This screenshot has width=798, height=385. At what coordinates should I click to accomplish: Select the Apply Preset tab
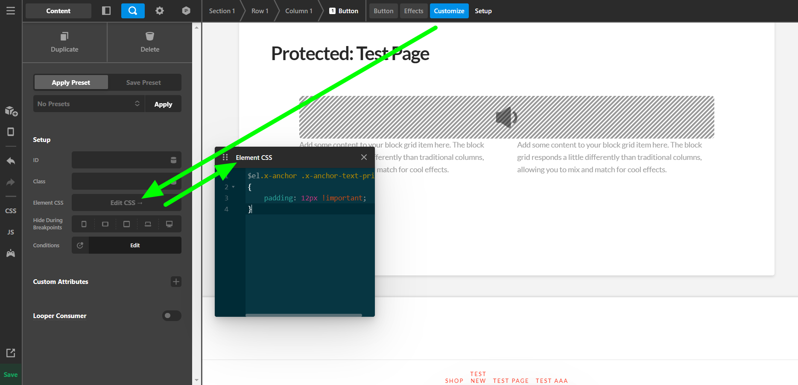[71, 82]
